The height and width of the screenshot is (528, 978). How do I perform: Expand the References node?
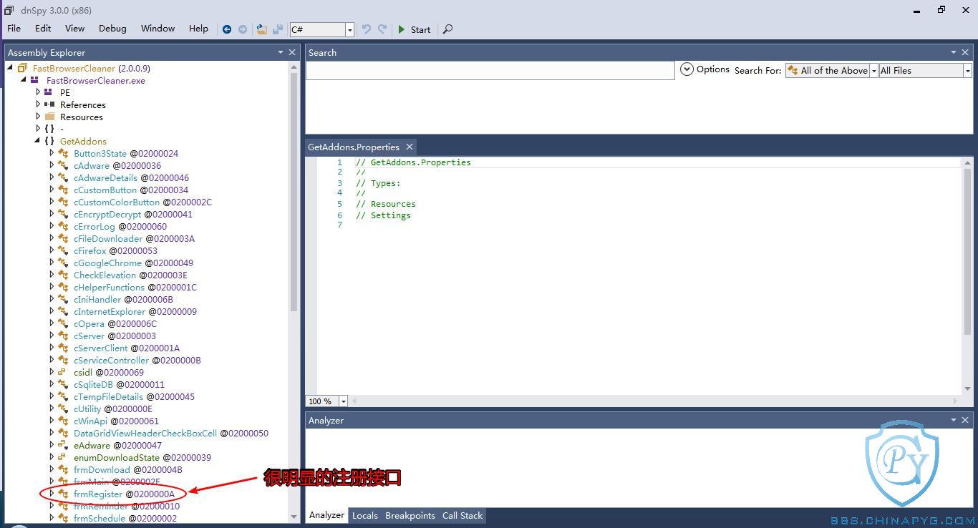click(38, 104)
